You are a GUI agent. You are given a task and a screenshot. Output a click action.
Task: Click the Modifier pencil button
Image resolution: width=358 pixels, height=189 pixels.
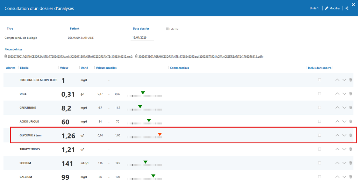pos(332,8)
